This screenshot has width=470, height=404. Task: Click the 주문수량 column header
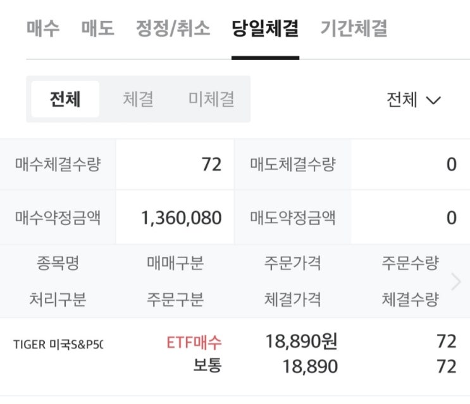409,263
